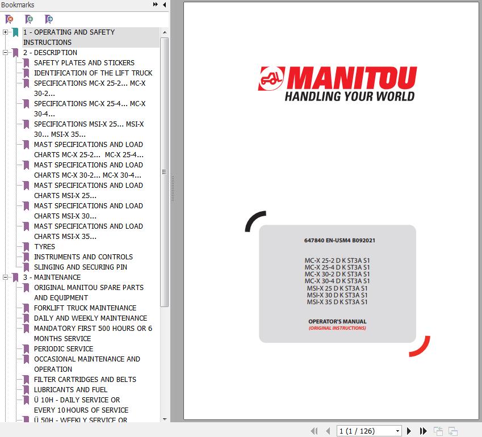The width and height of the screenshot is (482, 437).
Task: Click the bookmark icon beside PERIODIC SERVICE
Action: coord(27,349)
